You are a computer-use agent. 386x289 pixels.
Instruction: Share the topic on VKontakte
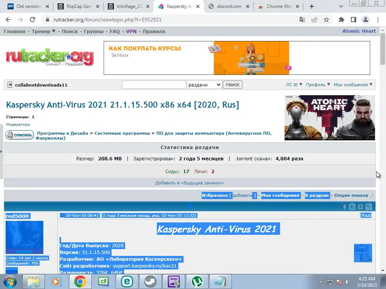360,207
